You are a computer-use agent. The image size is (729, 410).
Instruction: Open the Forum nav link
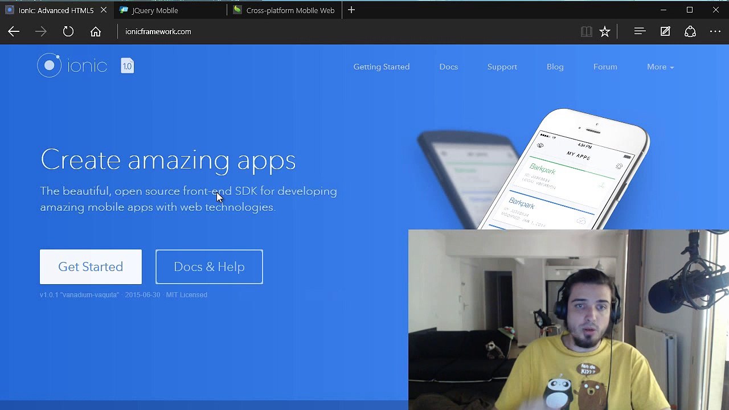coord(605,67)
